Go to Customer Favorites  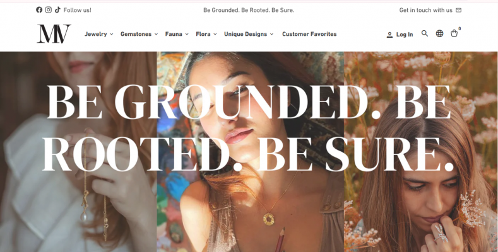tap(309, 34)
